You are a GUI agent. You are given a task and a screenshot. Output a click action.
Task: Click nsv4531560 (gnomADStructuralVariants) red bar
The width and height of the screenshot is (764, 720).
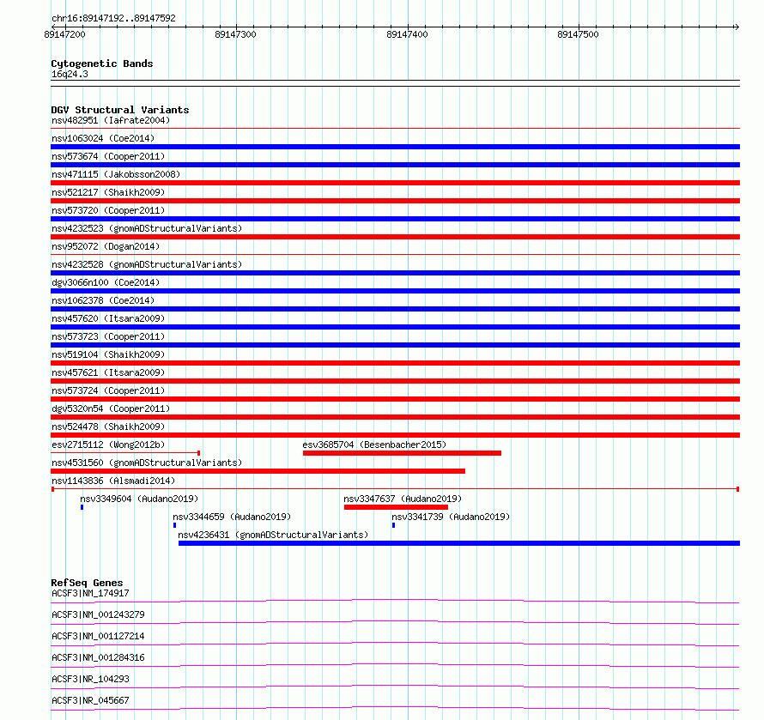(x=258, y=471)
